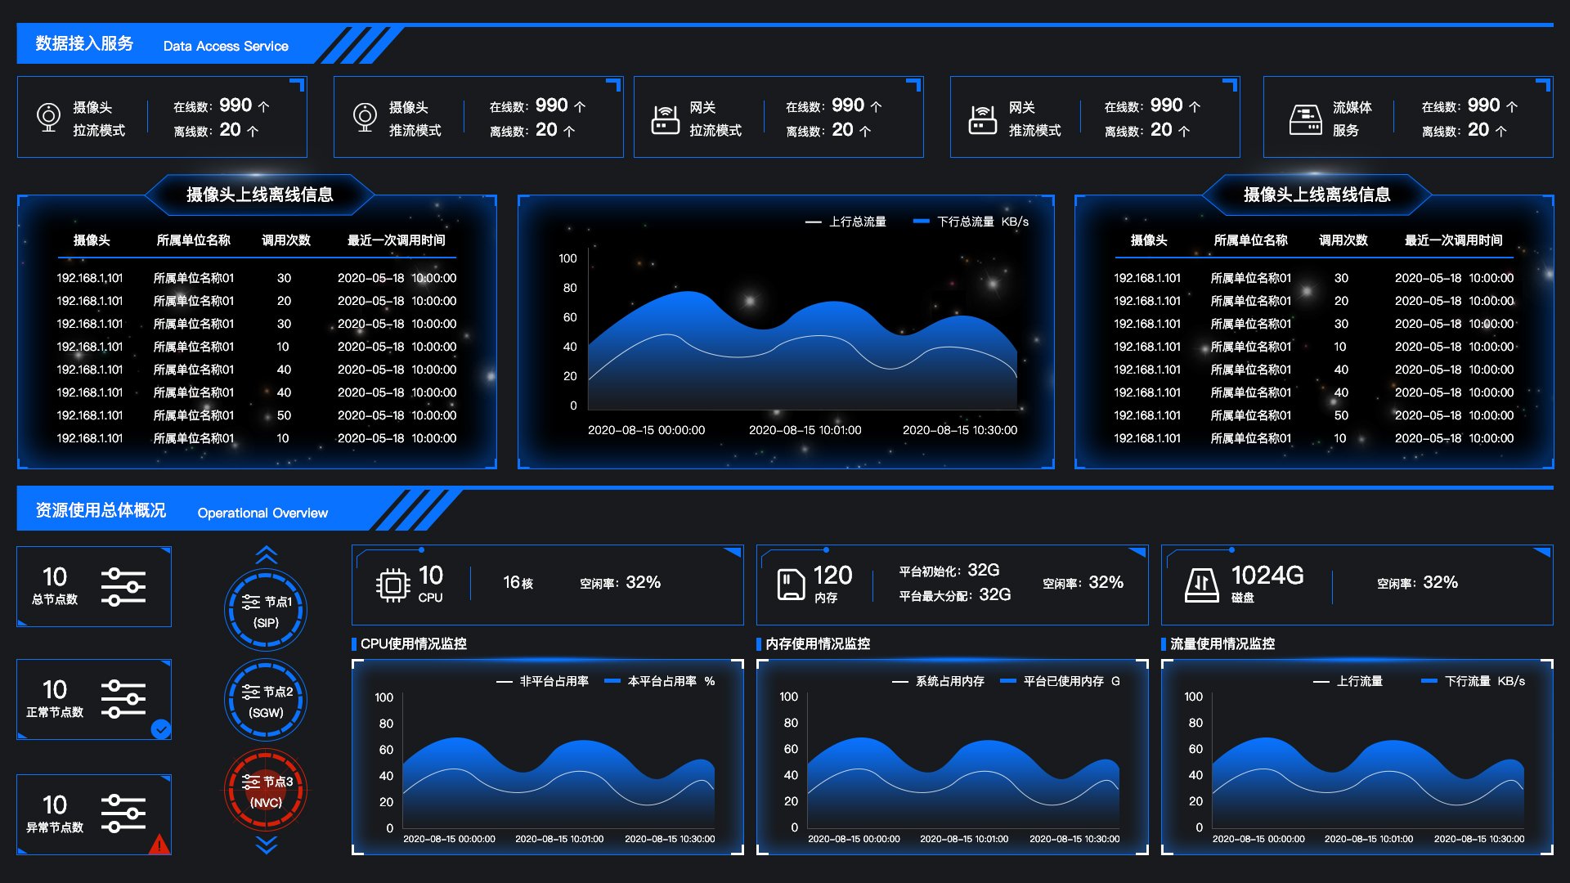Toggle 下行总流量 legend in main traffic chart

(x=953, y=222)
